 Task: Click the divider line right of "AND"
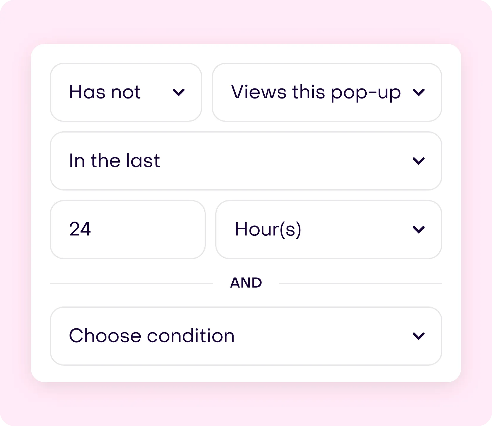pos(360,283)
